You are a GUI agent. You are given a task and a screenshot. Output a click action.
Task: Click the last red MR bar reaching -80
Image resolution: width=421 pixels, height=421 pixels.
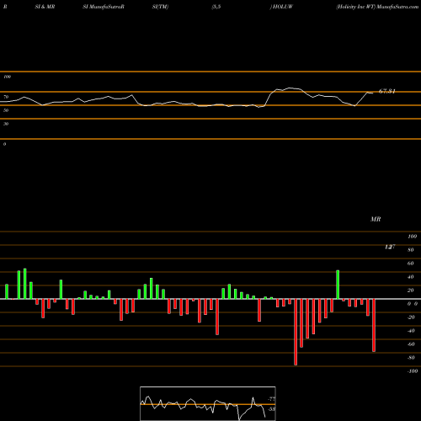(x=374, y=325)
